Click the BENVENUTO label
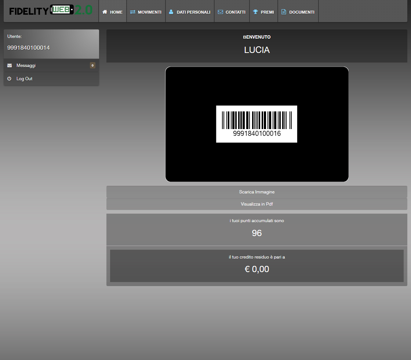Image resolution: width=411 pixels, height=360 pixels. pos(257,37)
